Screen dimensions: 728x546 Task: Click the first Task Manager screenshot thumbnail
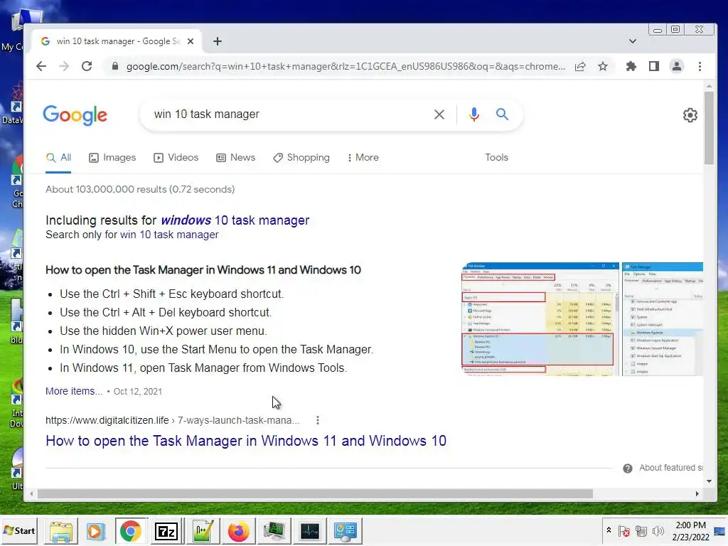point(540,319)
